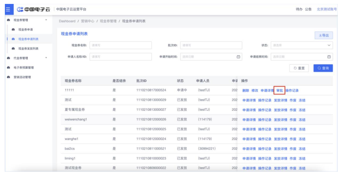Image resolution: width=341 pixels, height=174 pixels.
Task: Click the name cell 夏专属现金券
Action: (74, 110)
